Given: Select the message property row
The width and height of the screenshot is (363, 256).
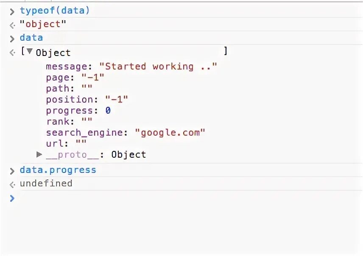Looking at the screenshot, I should coord(131,67).
